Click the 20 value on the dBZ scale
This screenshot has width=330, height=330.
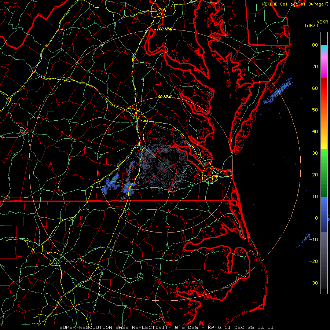coord(315,175)
